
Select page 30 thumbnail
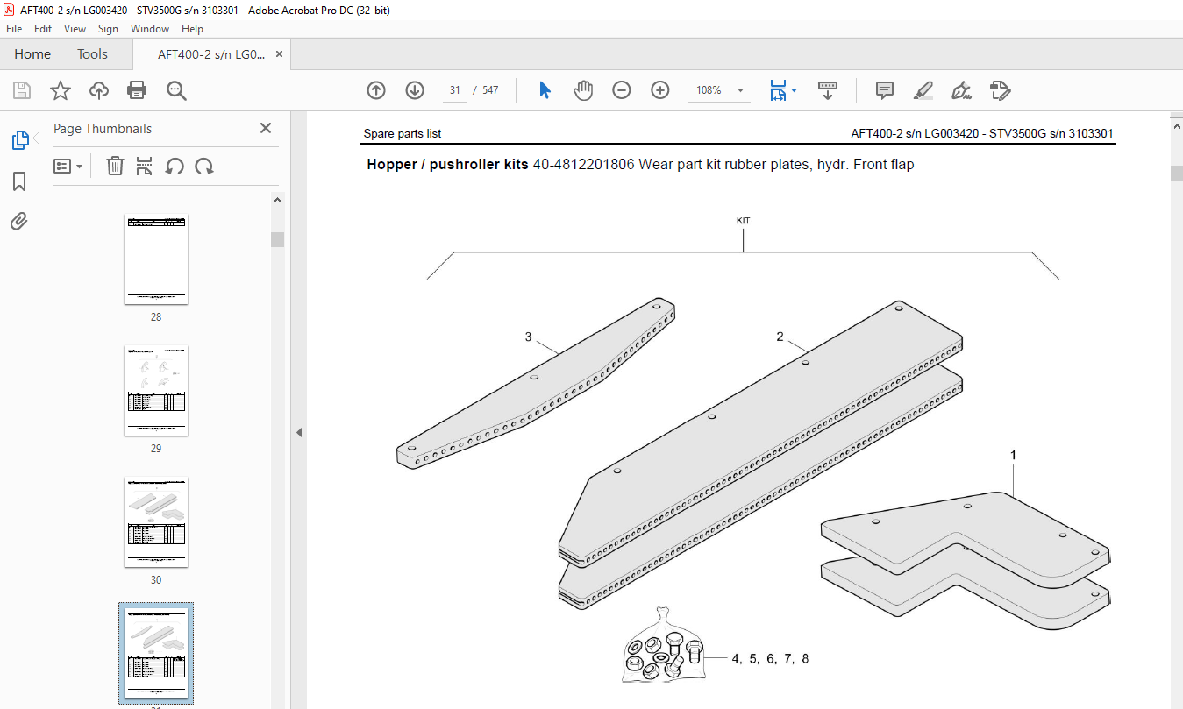coord(156,522)
